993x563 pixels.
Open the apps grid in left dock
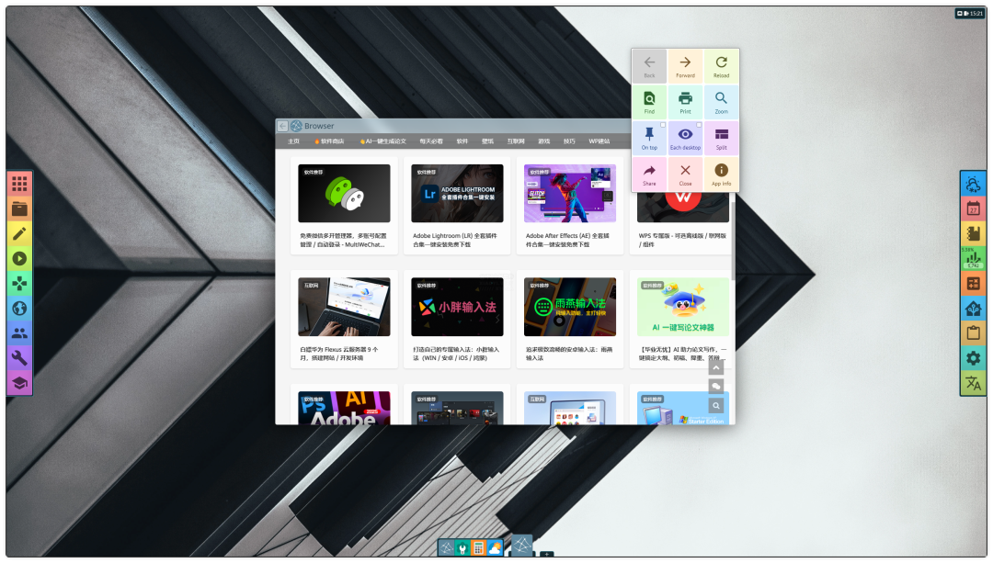pos(19,184)
